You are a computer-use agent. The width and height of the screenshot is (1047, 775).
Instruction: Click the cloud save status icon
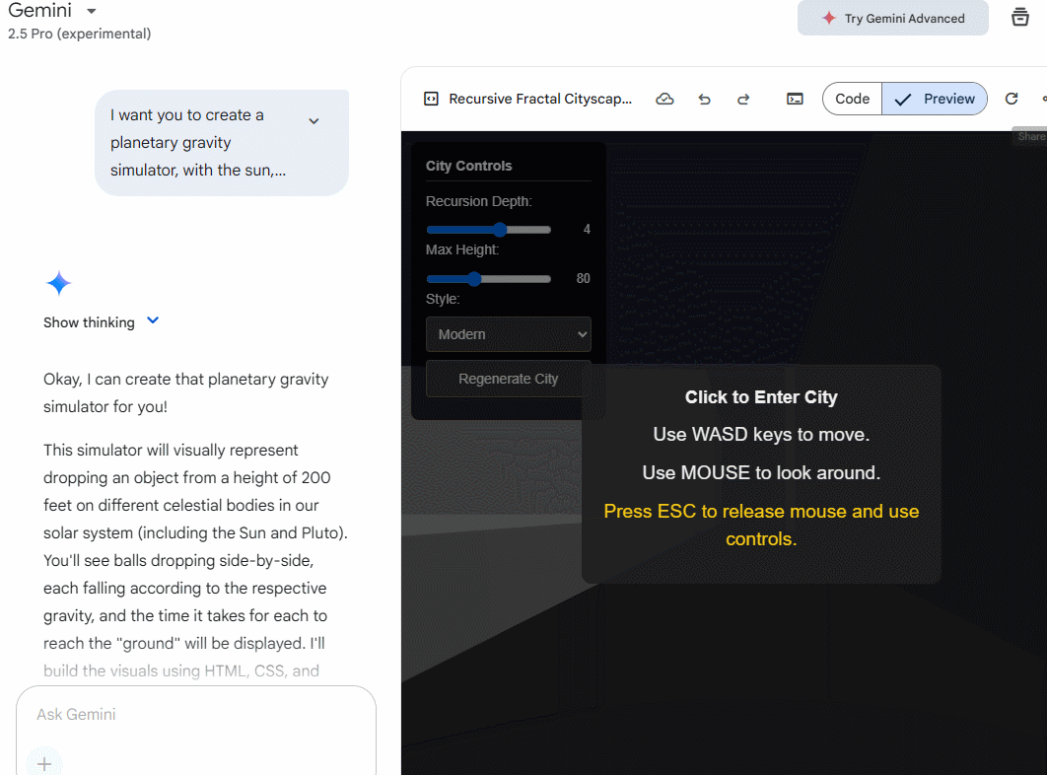665,99
